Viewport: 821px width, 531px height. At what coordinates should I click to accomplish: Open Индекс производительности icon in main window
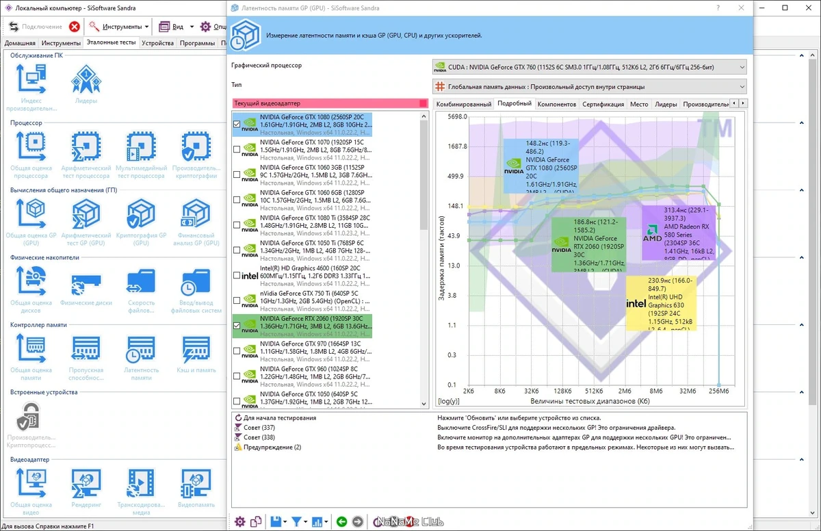(x=31, y=88)
